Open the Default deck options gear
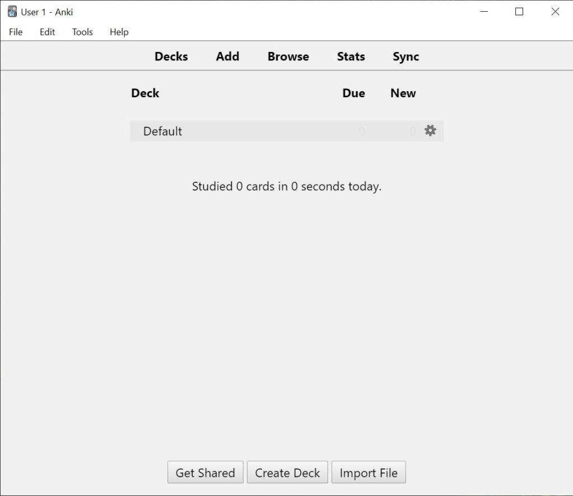 click(430, 131)
